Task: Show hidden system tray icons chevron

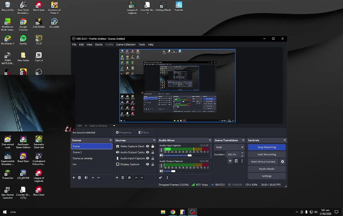Action: 297,212
